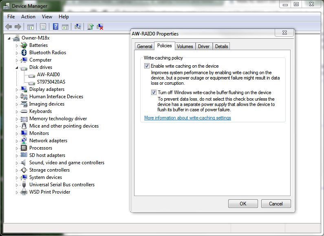
Task: Open the View menu
Action: click(47, 17)
